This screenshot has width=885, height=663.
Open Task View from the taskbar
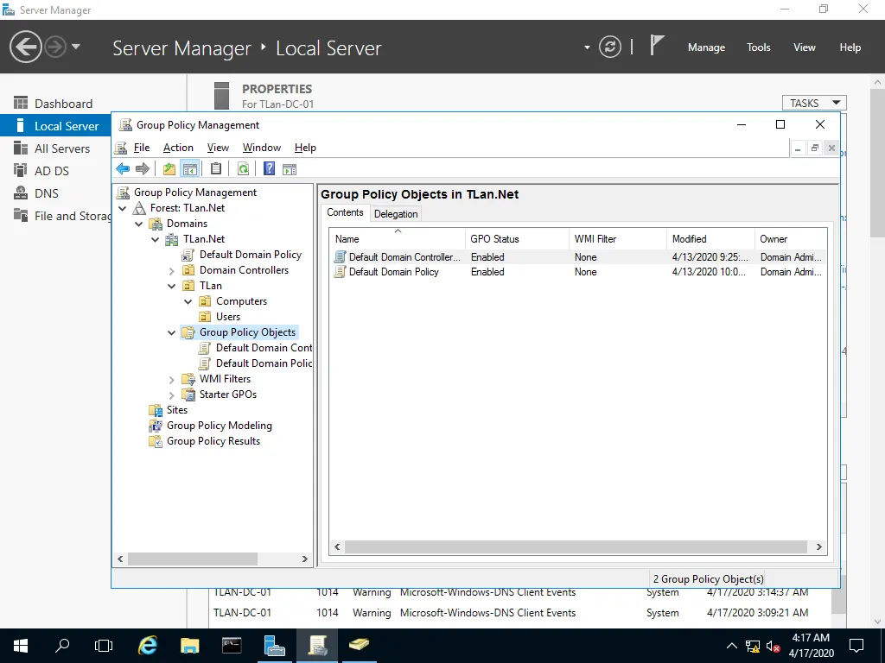tap(104, 646)
